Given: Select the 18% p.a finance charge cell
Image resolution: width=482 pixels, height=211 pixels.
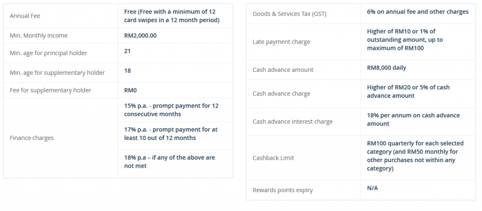Looking at the screenshot, I should pos(175,164).
